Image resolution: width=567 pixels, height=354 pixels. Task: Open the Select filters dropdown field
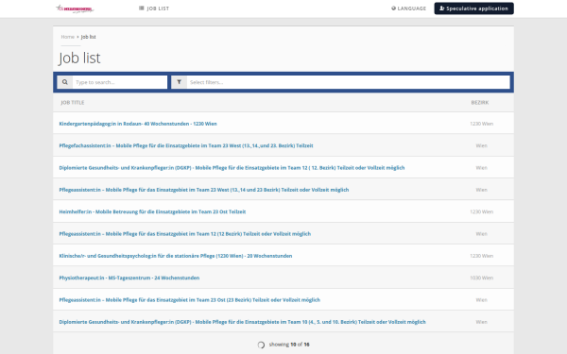348,82
